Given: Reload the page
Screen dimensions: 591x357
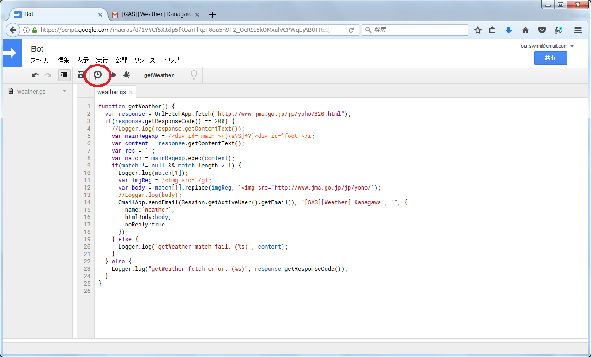Looking at the screenshot, I should [351, 30].
